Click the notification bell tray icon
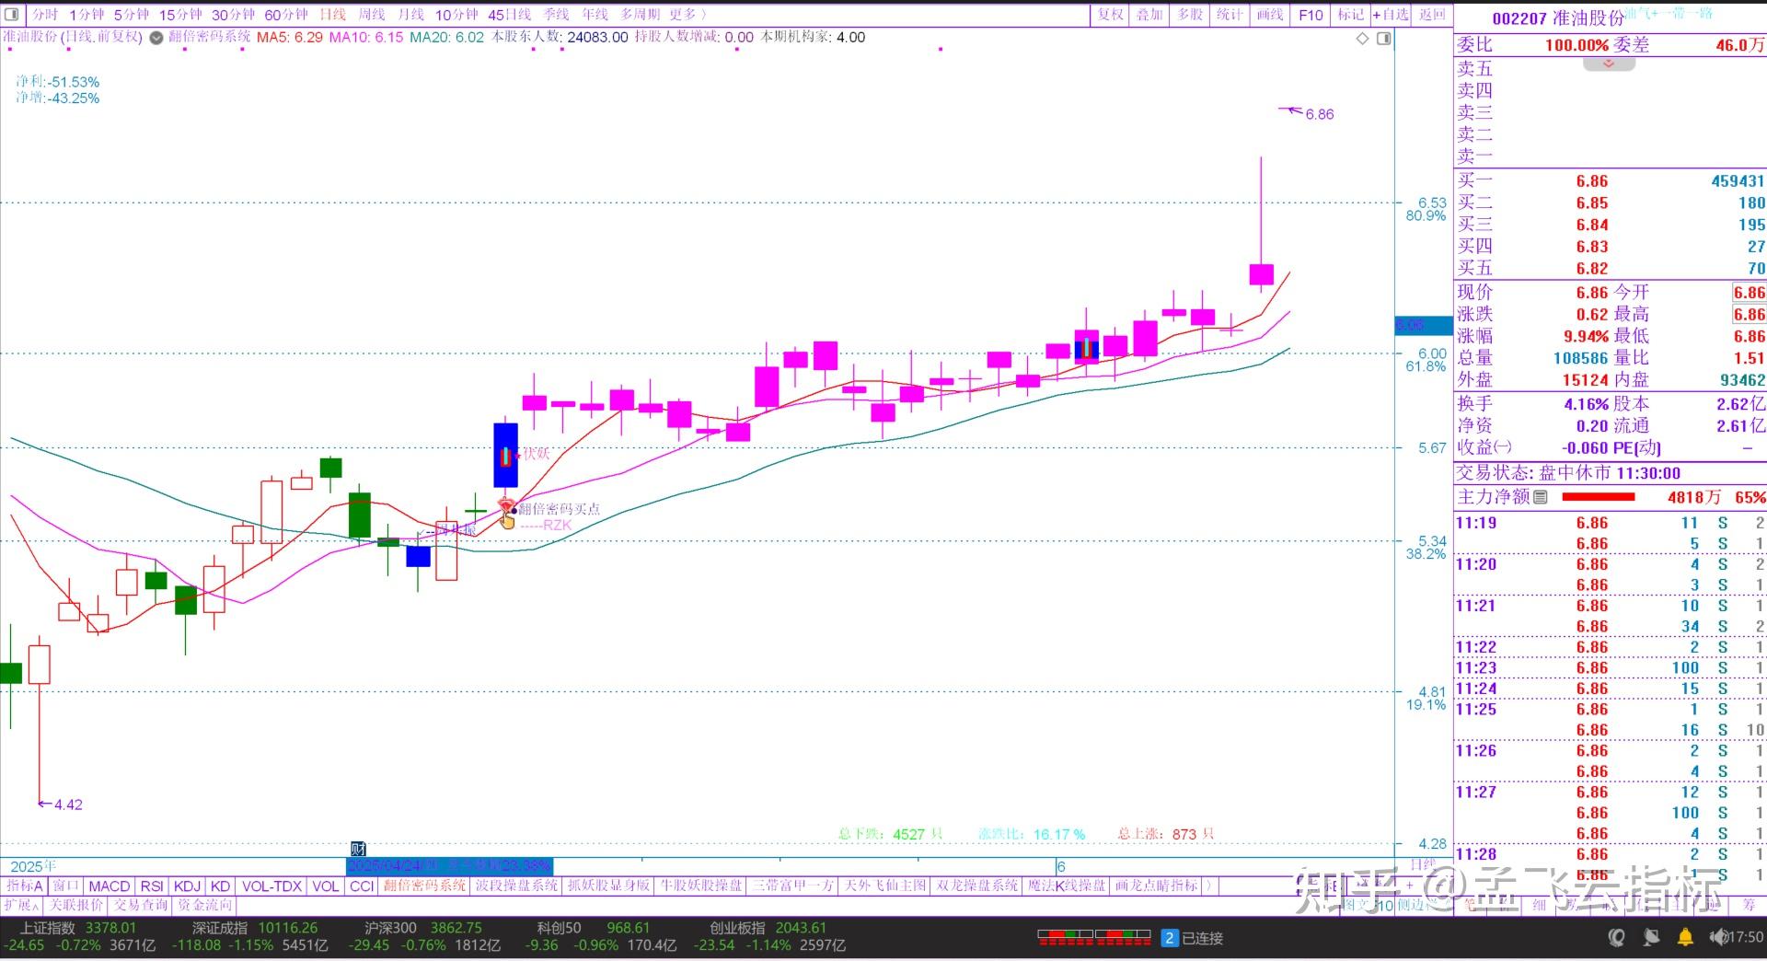 [1685, 937]
